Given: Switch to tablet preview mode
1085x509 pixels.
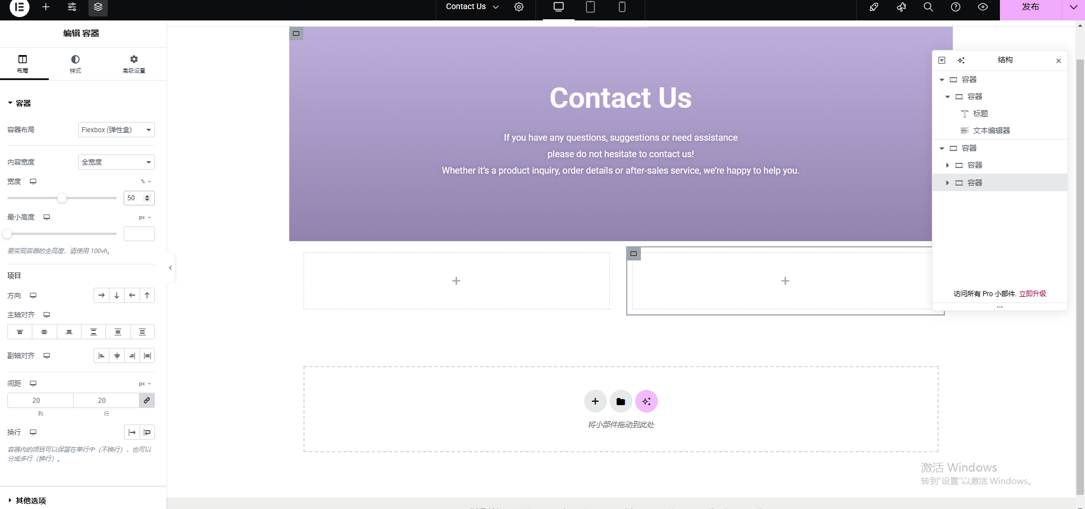Looking at the screenshot, I should (x=590, y=7).
